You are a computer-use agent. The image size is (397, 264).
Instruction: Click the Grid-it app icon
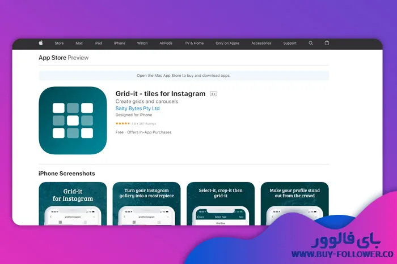click(73, 120)
